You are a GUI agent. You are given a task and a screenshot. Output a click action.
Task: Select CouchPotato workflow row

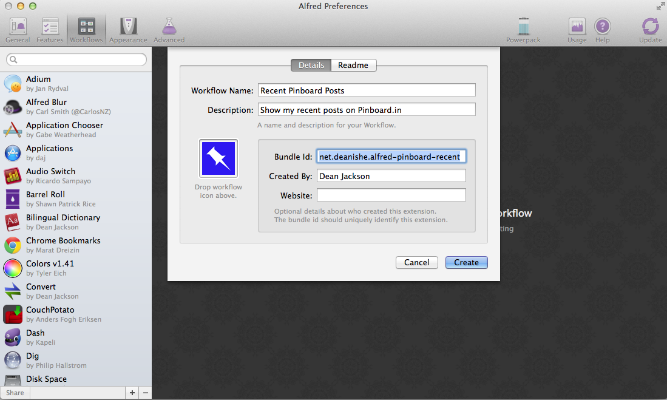(76, 314)
